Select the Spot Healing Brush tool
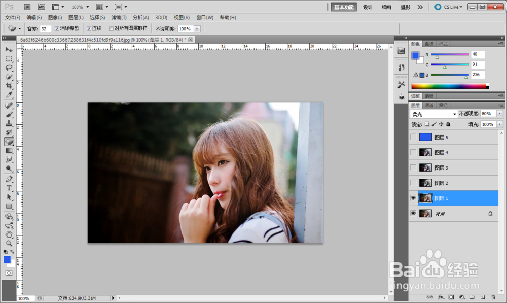Screen dimensions: 507x303 (9, 105)
